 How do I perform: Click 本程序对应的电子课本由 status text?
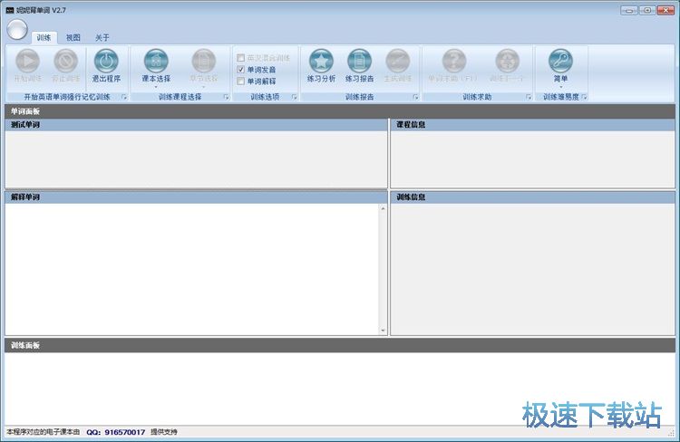43,432
